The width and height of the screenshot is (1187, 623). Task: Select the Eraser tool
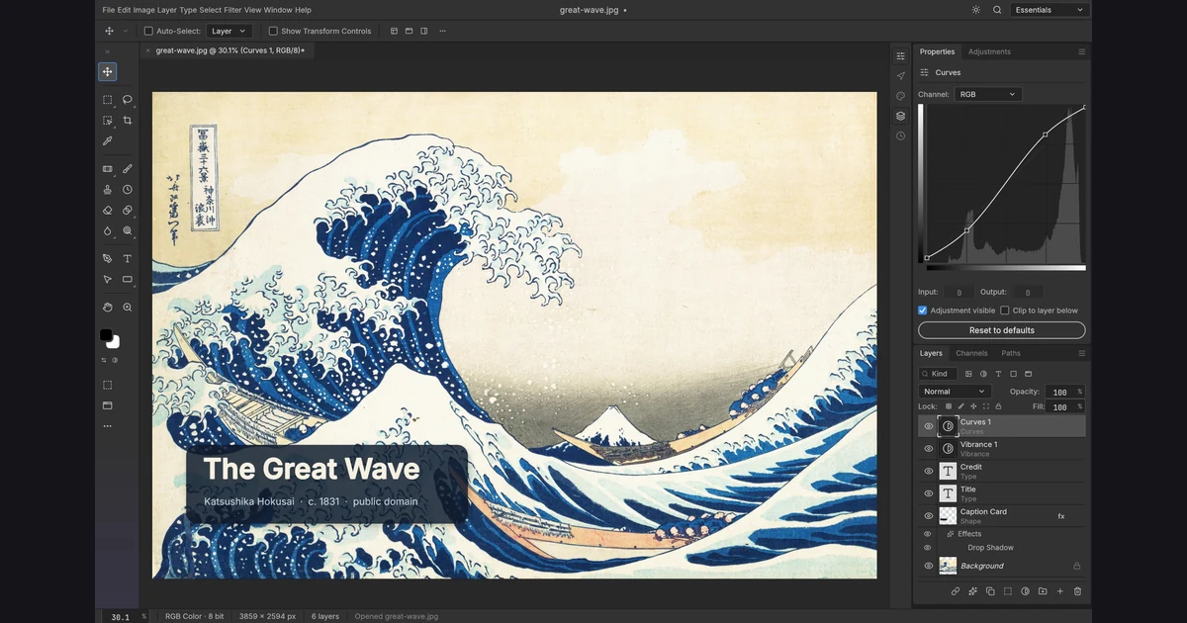108,211
